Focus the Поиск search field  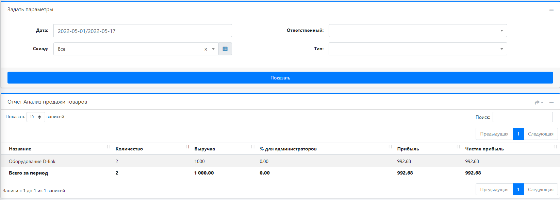click(522, 117)
